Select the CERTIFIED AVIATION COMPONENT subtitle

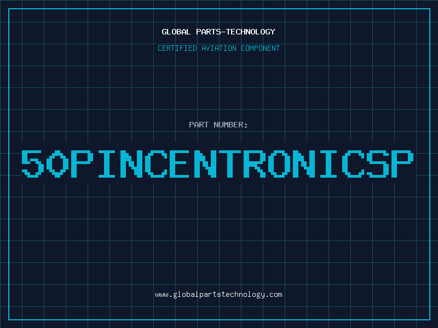pos(218,48)
